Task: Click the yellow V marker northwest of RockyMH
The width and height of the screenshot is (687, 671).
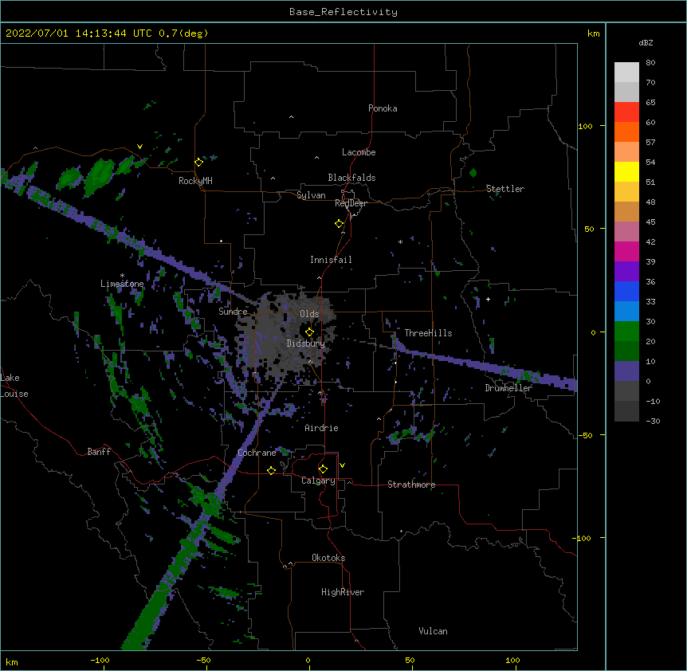Action: click(139, 147)
